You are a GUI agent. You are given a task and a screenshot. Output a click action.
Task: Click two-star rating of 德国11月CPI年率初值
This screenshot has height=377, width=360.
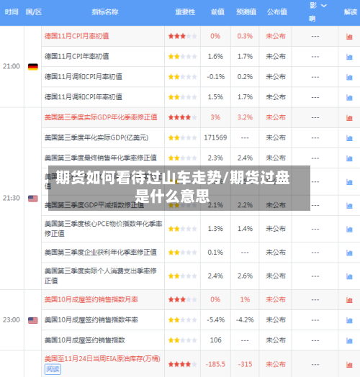(182, 57)
